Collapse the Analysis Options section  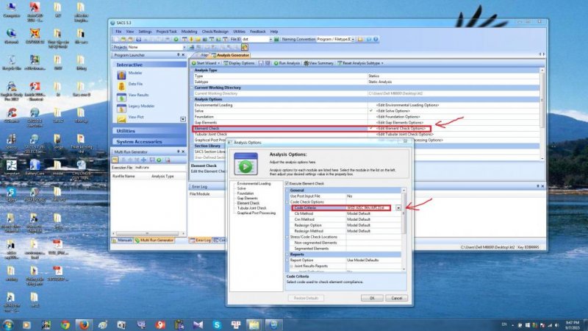tap(193, 99)
